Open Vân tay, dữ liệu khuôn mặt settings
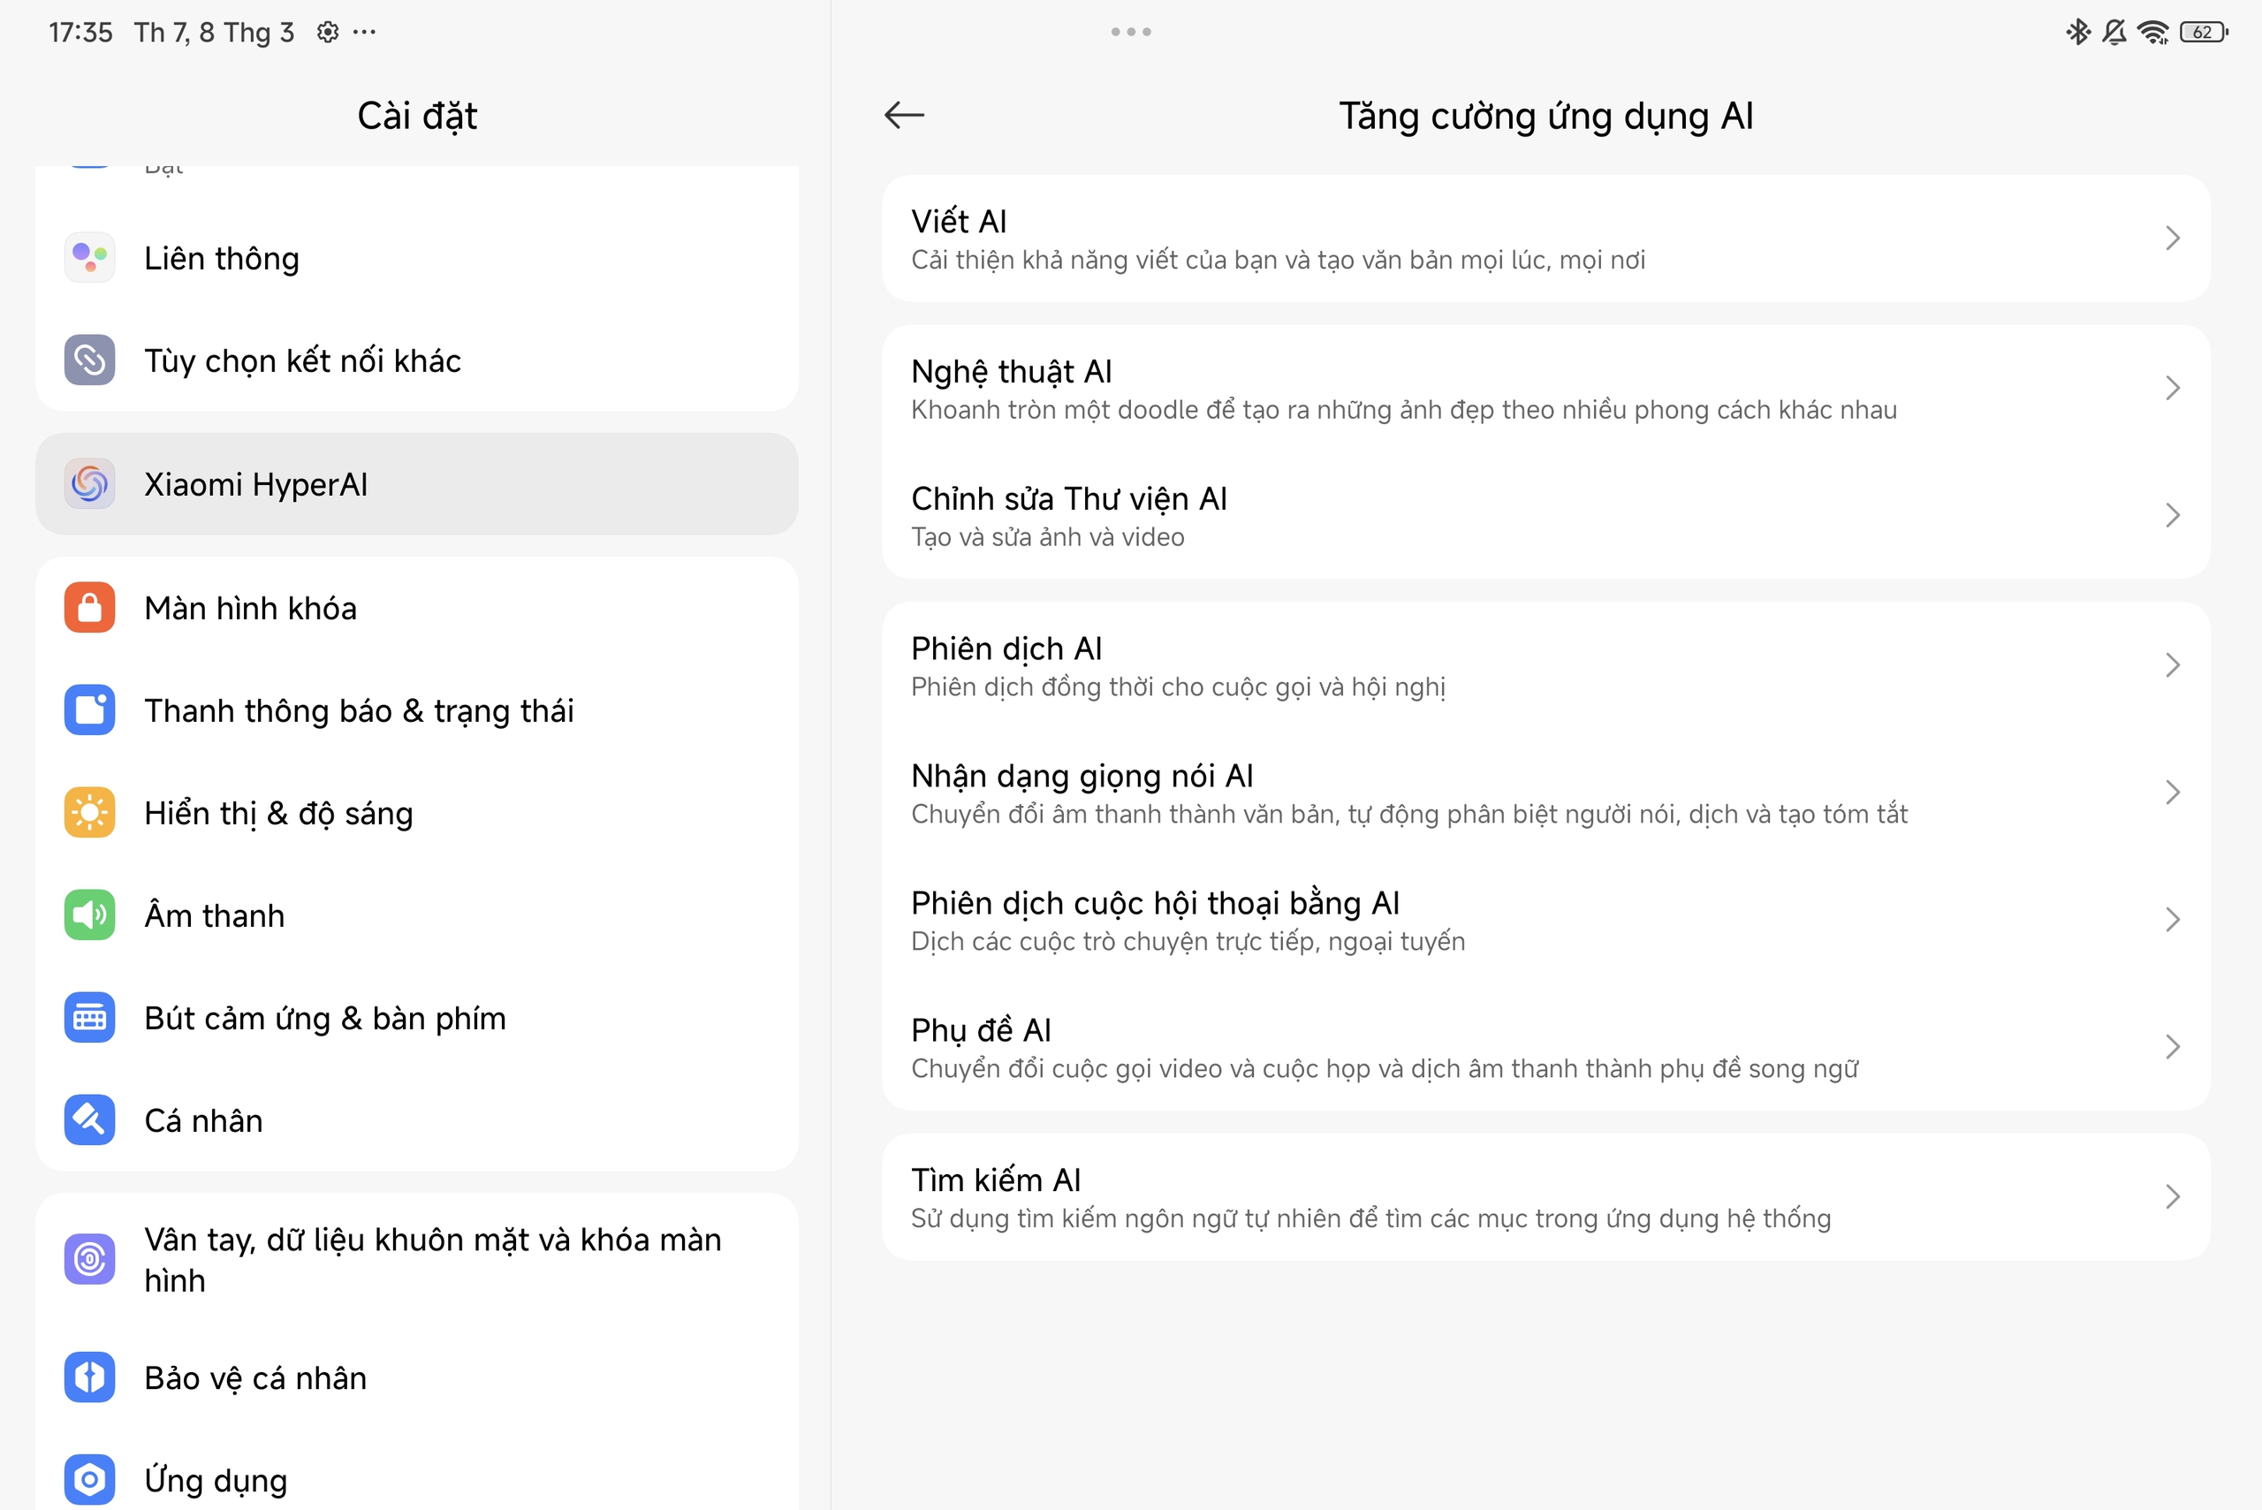The image size is (2262, 1510). [x=417, y=1260]
